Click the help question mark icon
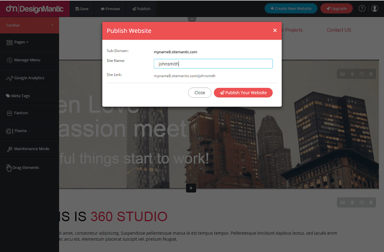Image resolution: width=384 pixels, height=252 pixels. pos(362,8)
